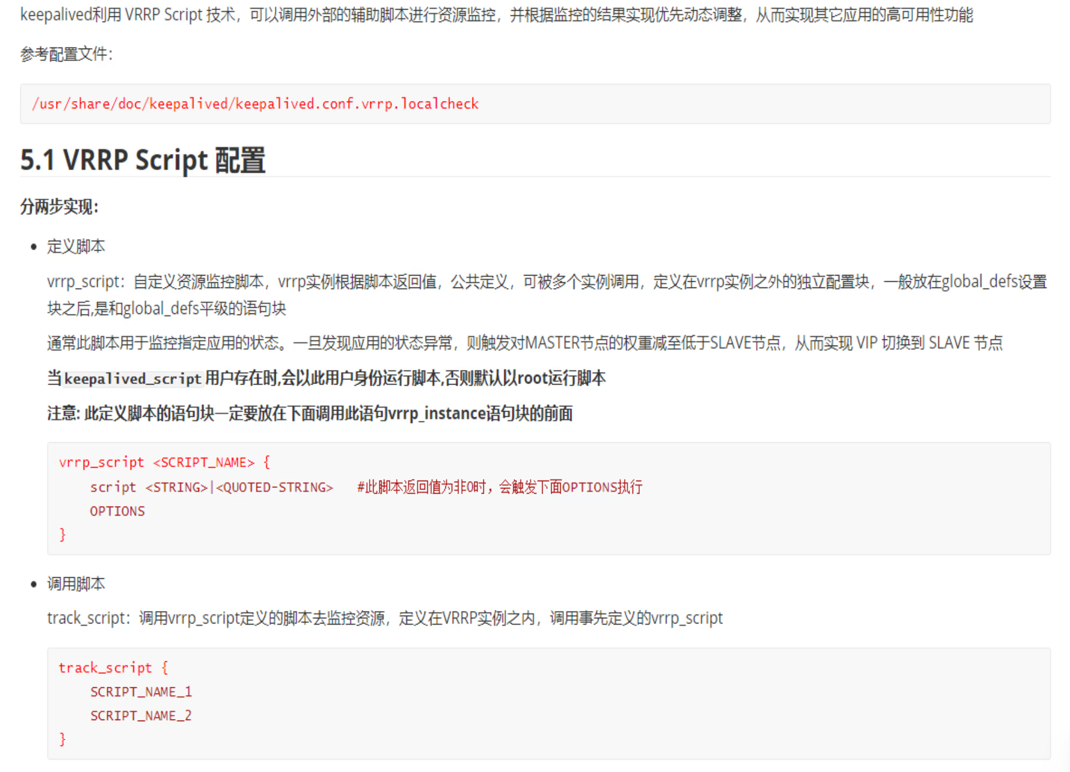Click the bullet item 调用脚本
The width and height of the screenshot is (1070, 772).
[x=76, y=583]
